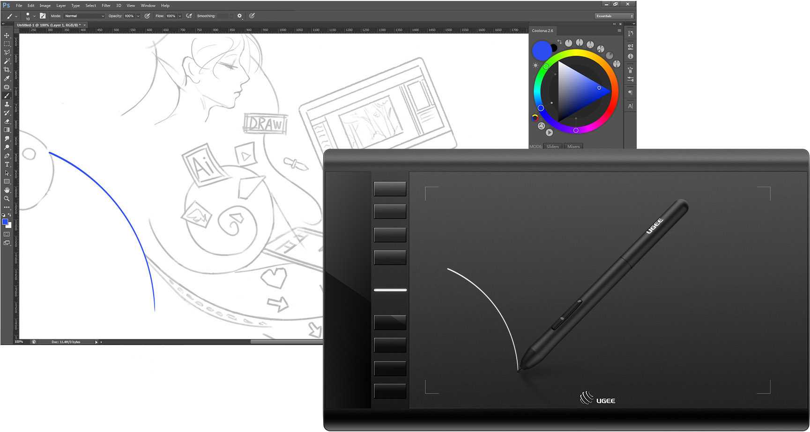Select the Eraser tool
The image size is (810, 432).
(7, 121)
